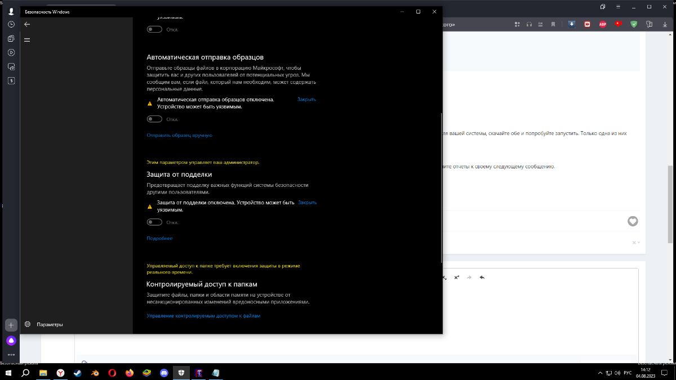676x380 pixels.
Task: Open the hamburger menu in Windows Security
Action: coord(27,40)
